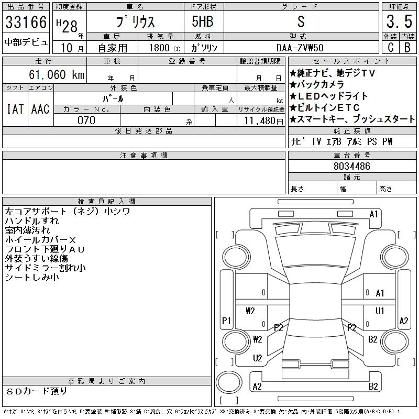Click the P1 damage marker on the diagram
Viewport: 419px width, 419px height.
click(226, 321)
